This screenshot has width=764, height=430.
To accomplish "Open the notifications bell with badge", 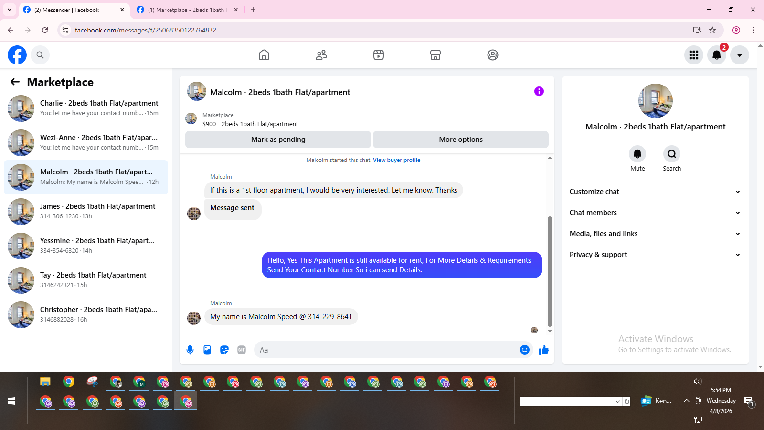I will tap(717, 55).
